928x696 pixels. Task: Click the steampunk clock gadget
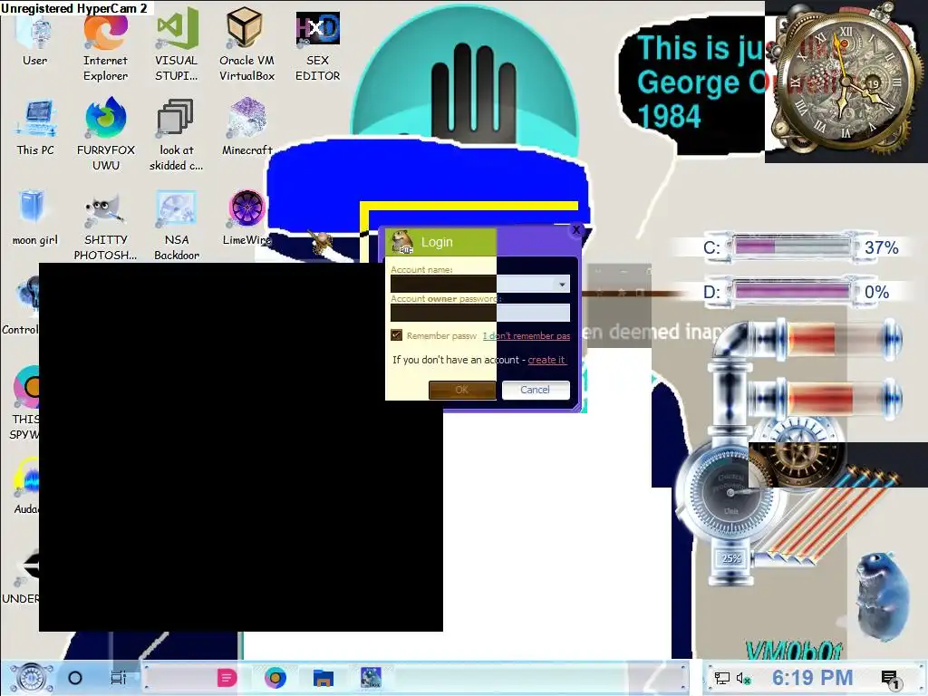(846, 80)
